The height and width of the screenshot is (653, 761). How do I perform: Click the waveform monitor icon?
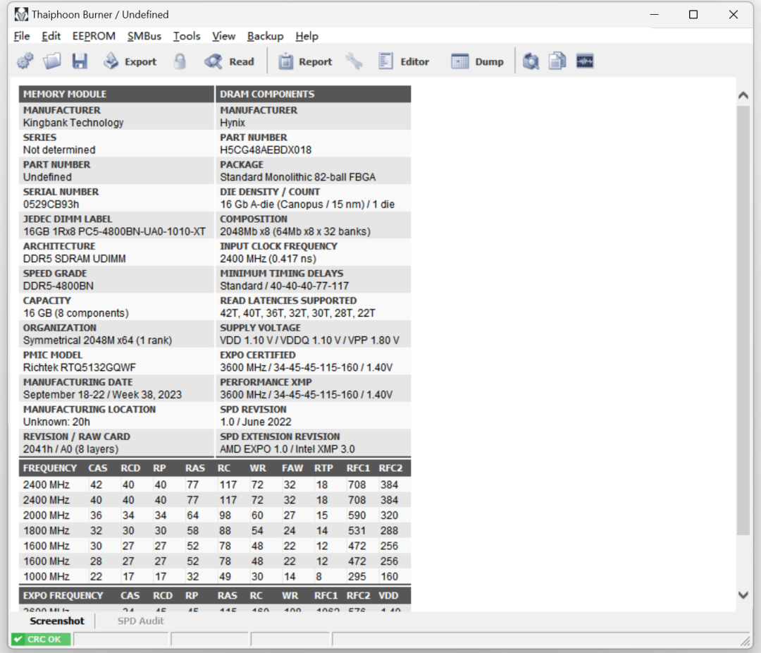coord(585,61)
